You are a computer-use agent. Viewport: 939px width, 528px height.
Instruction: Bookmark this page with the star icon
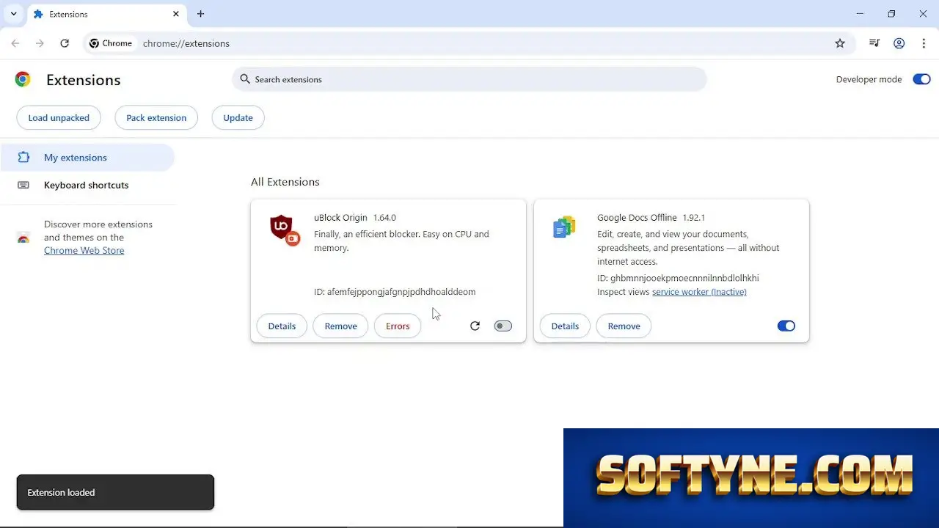tap(840, 43)
